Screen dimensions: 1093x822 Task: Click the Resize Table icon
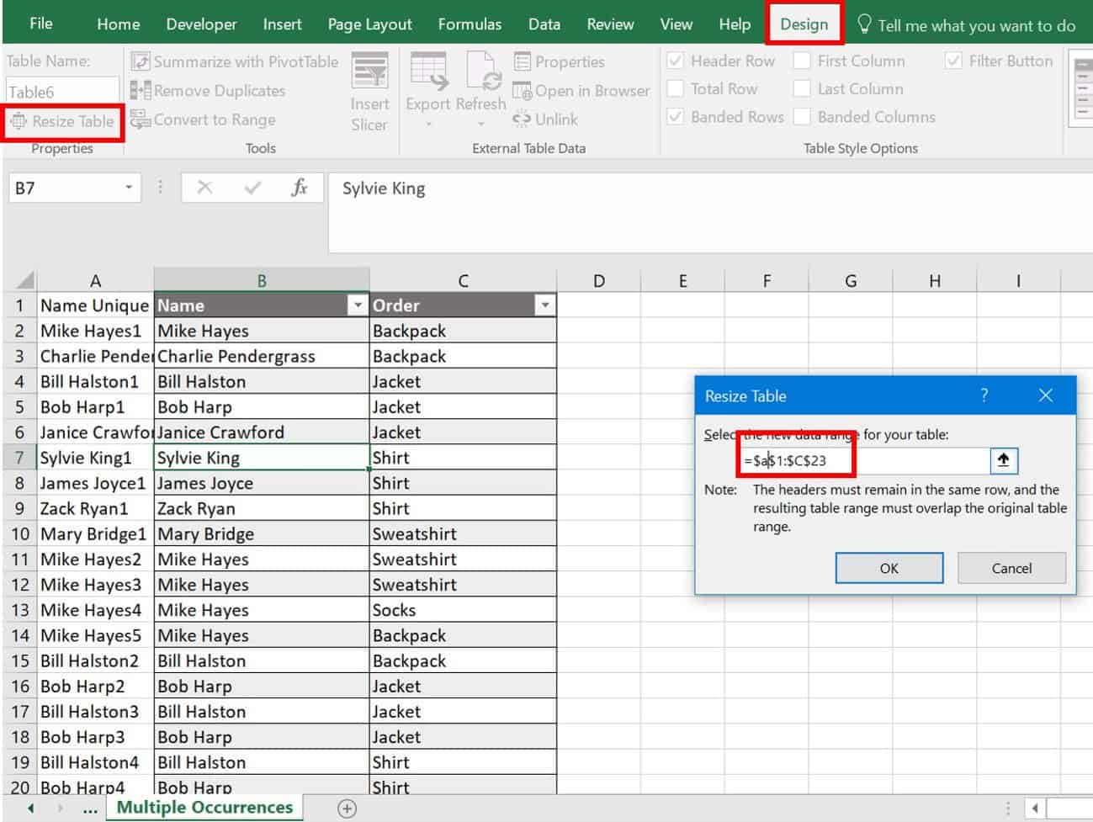19,122
